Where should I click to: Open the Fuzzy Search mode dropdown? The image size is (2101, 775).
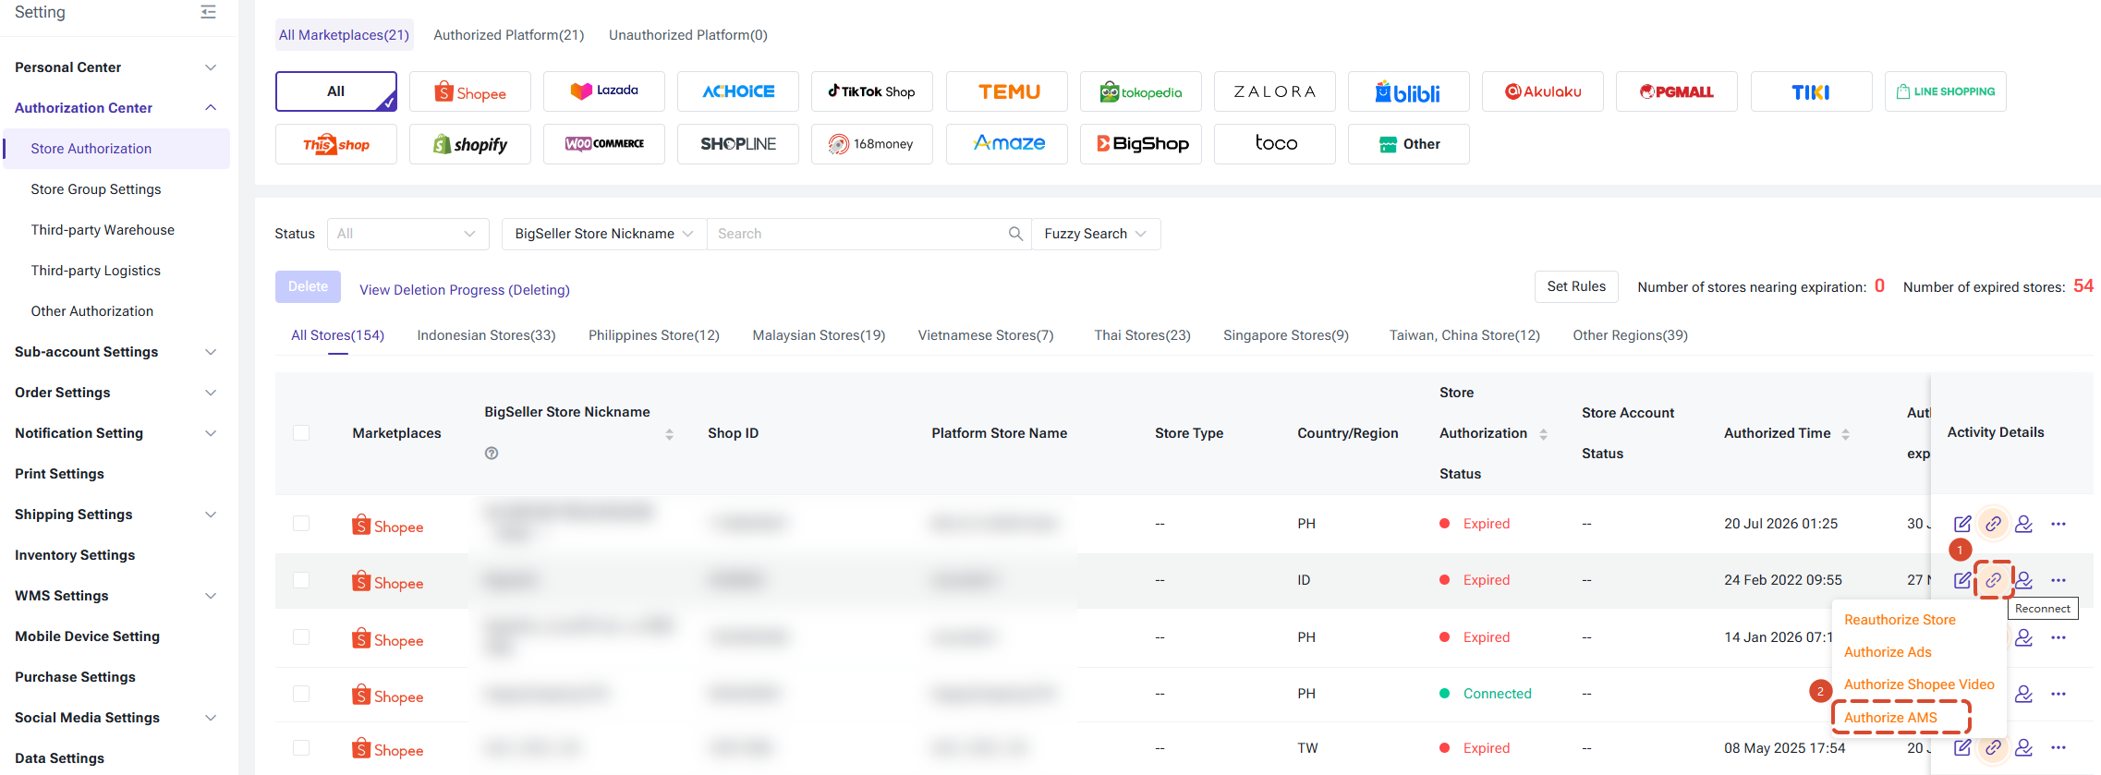click(1096, 234)
